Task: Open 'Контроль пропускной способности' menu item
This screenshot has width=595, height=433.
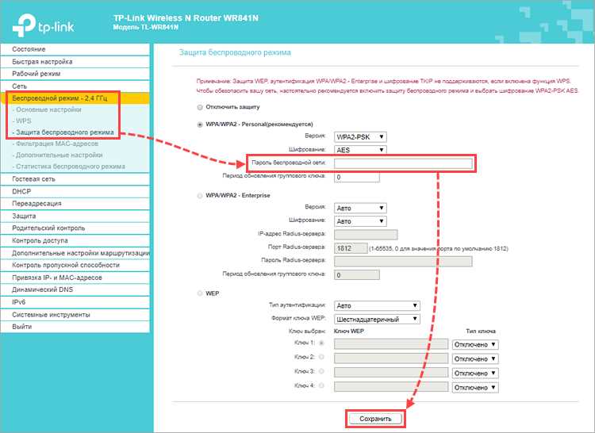Action: tap(75, 266)
